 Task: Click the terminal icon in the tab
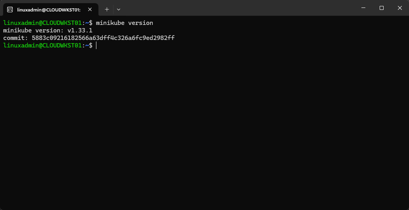pos(10,9)
